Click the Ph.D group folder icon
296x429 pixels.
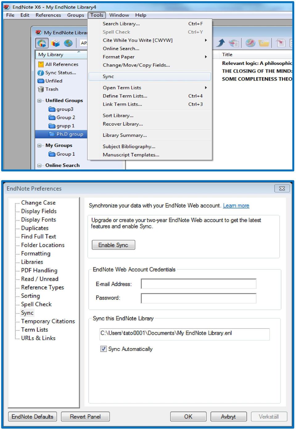(x=52, y=134)
